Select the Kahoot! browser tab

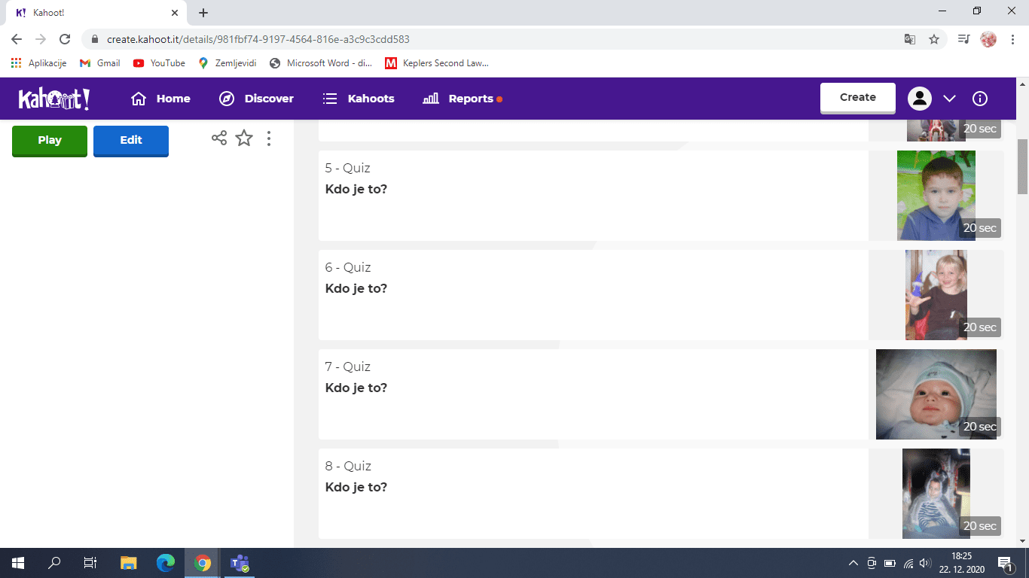click(x=96, y=13)
